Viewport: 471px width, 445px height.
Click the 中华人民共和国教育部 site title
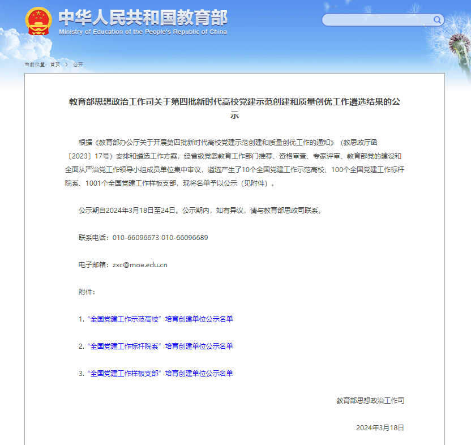pyautogui.click(x=143, y=18)
